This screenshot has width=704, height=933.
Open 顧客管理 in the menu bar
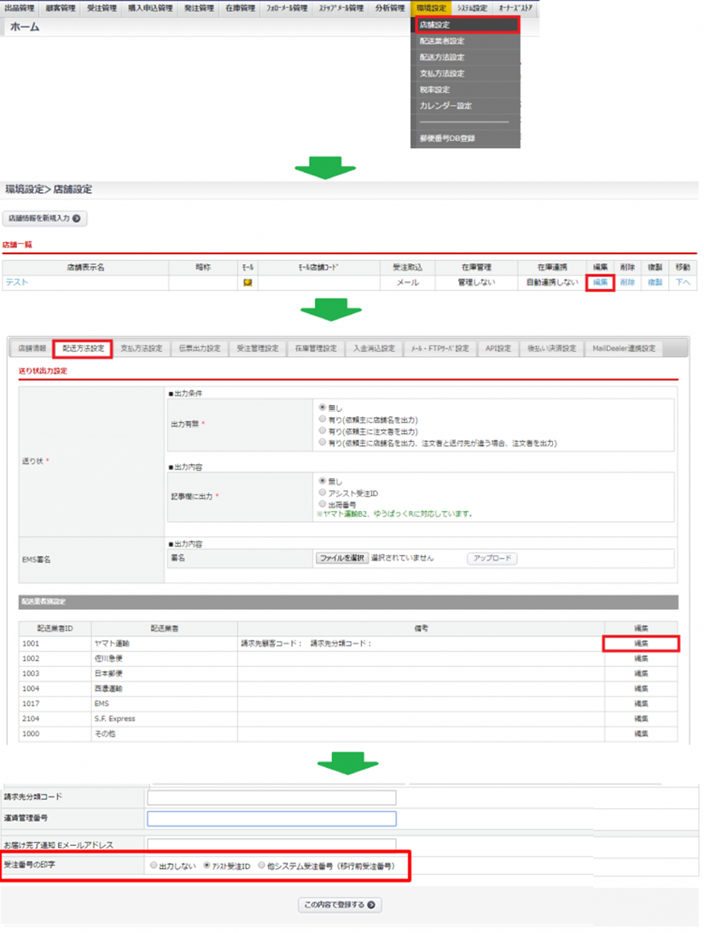pyautogui.click(x=60, y=9)
